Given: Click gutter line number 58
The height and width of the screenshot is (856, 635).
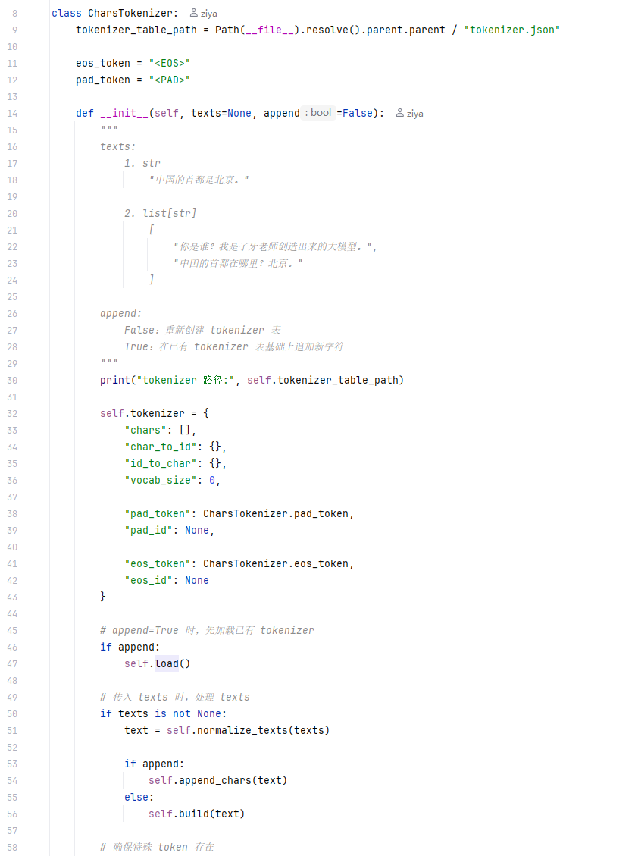Looking at the screenshot, I should pos(12,847).
